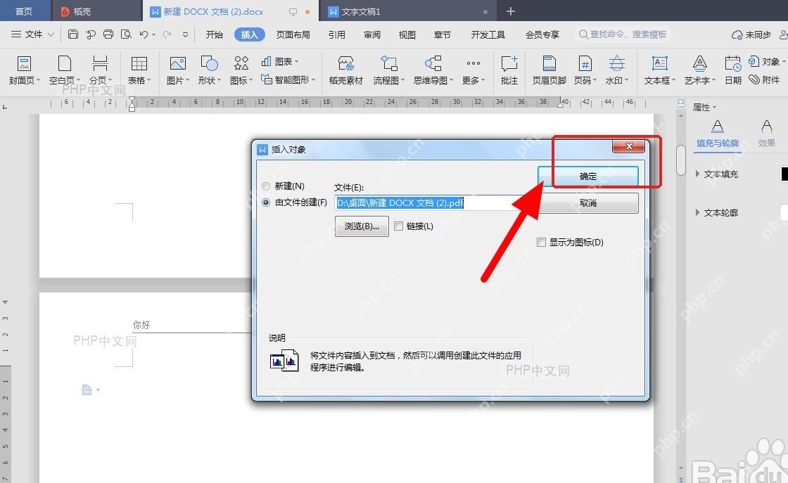Click 确定 to confirm the insert object dialog
The image size is (788, 483).
[588, 176]
